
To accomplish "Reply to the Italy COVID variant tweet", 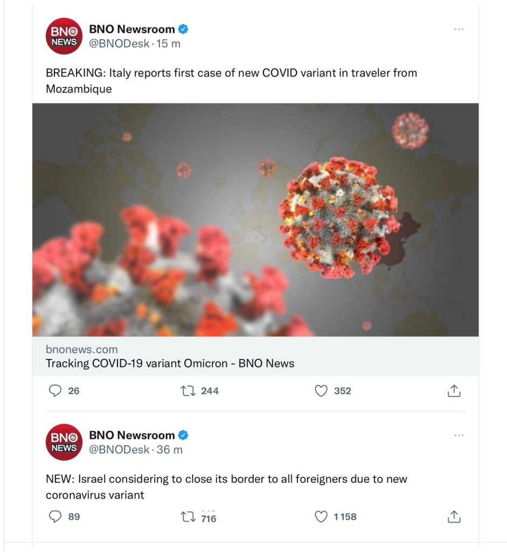I will pyautogui.click(x=55, y=391).
